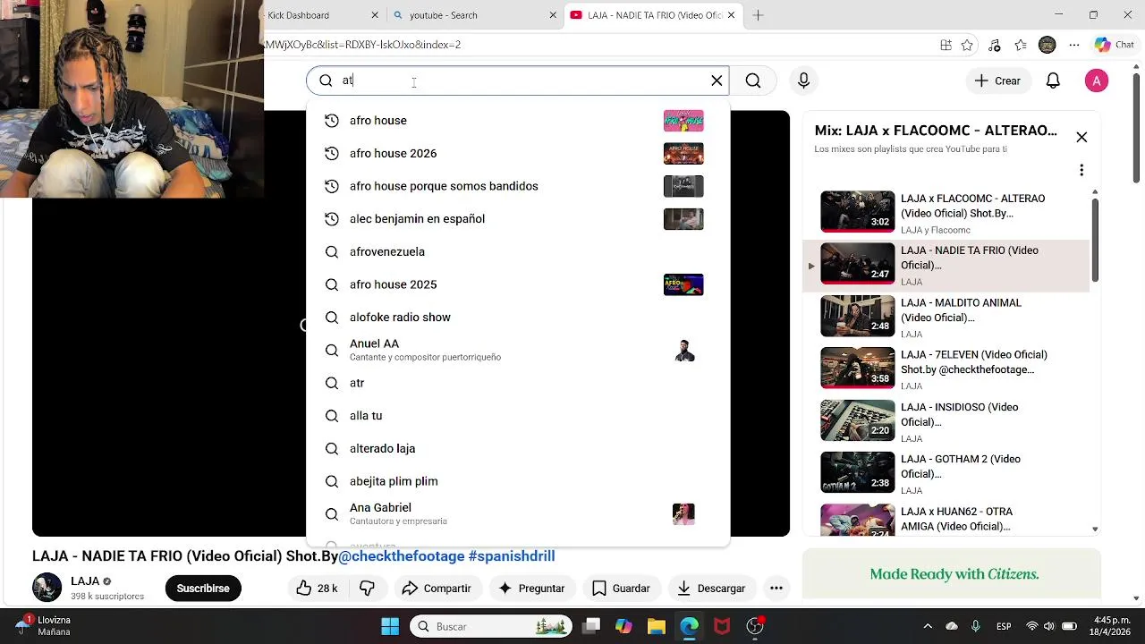Screen dimensions: 1145x644
Task: Play 'LAJA - GOTHAM 2' from playlist
Action: click(946, 474)
